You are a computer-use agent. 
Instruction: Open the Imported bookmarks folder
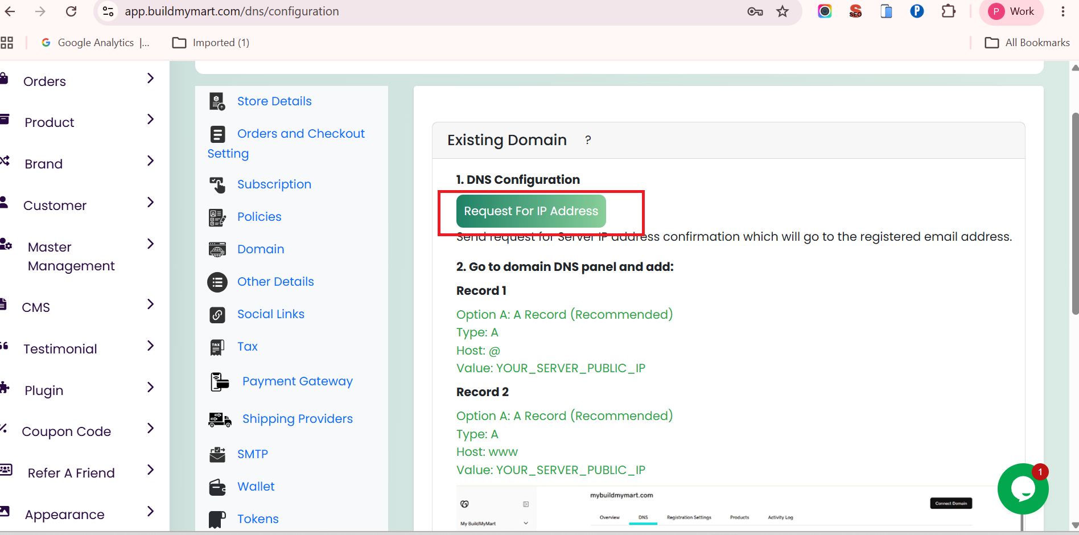[211, 43]
